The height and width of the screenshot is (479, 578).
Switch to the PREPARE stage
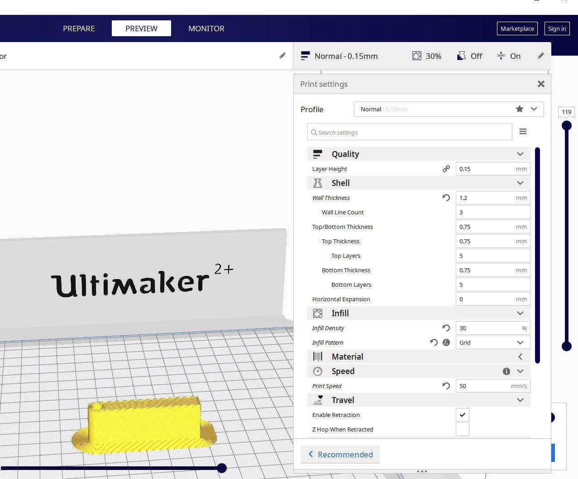point(79,28)
